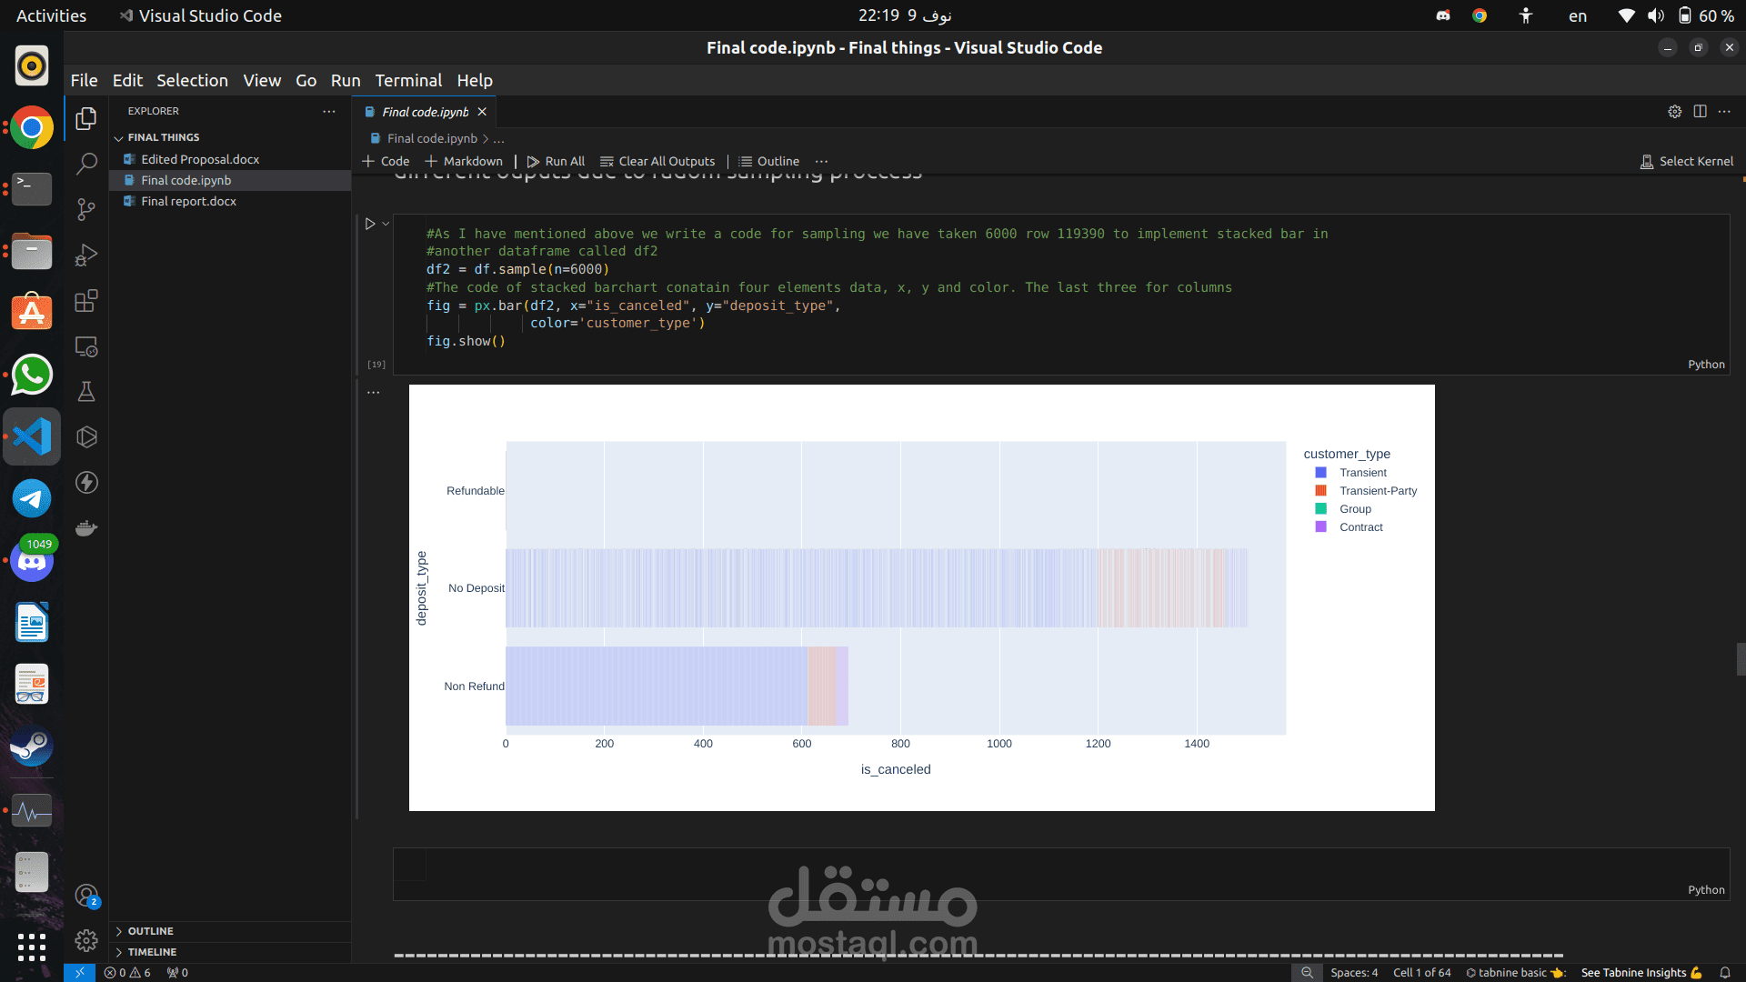This screenshot has width=1746, height=982.
Task: Collapse the FINAL THINGS folder
Action: (x=163, y=137)
